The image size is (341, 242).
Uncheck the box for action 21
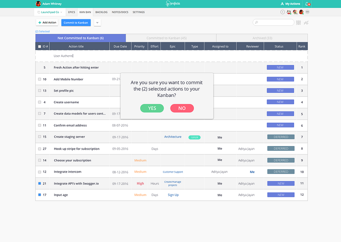pos(40,184)
